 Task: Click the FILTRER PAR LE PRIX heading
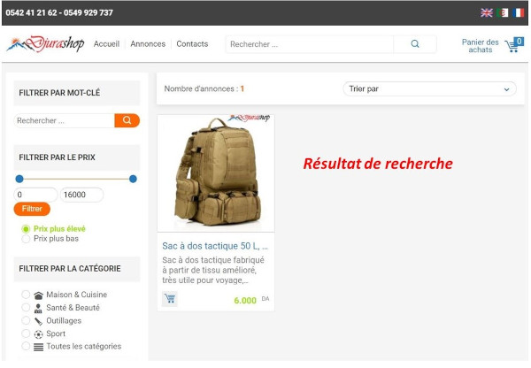57,157
